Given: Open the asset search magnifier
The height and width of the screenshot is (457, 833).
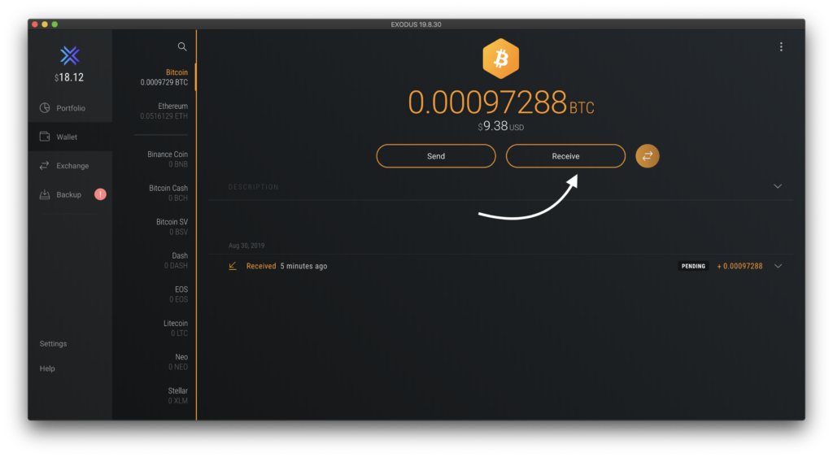Looking at the screenshot, I should click(x=181, y=46).
